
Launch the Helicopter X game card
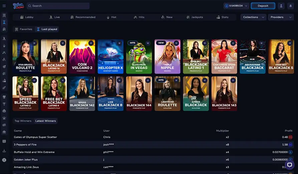tap(110, 57)
